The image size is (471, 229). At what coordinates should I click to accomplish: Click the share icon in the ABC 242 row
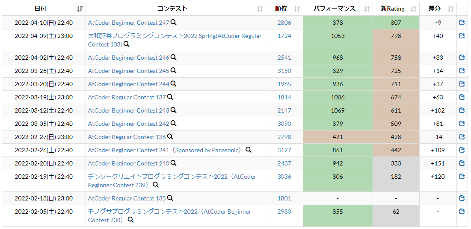coord(462,123)
